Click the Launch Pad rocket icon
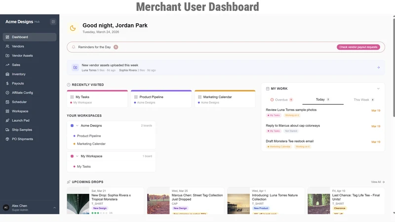The height and width of the screenshot is (222, 395). 7,120
